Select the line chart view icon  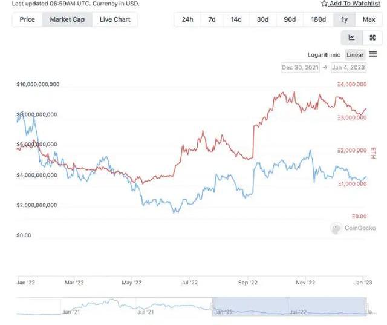[352, 38]
